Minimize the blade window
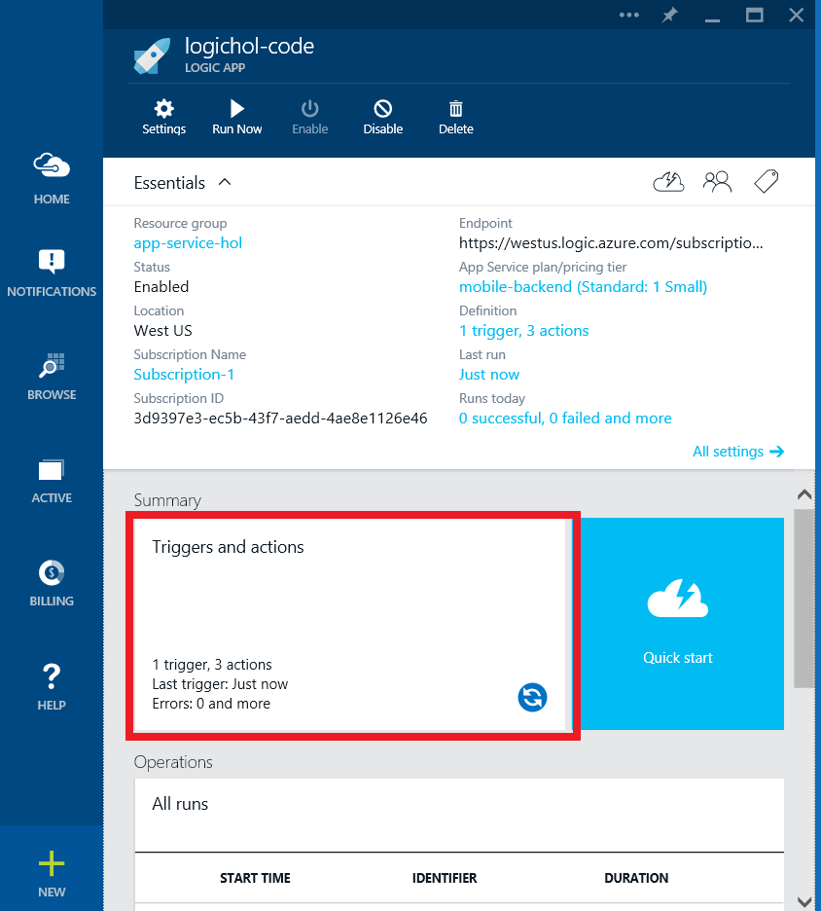The width and height of the screenshot is (821, 911). point(712,18)
